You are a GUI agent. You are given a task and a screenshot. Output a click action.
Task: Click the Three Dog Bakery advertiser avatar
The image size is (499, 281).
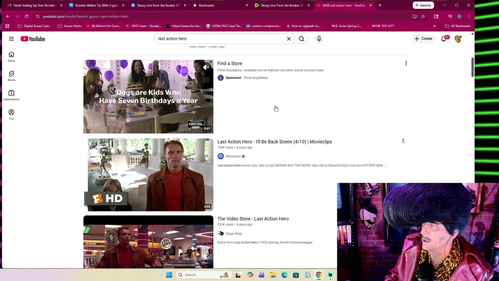221,78
